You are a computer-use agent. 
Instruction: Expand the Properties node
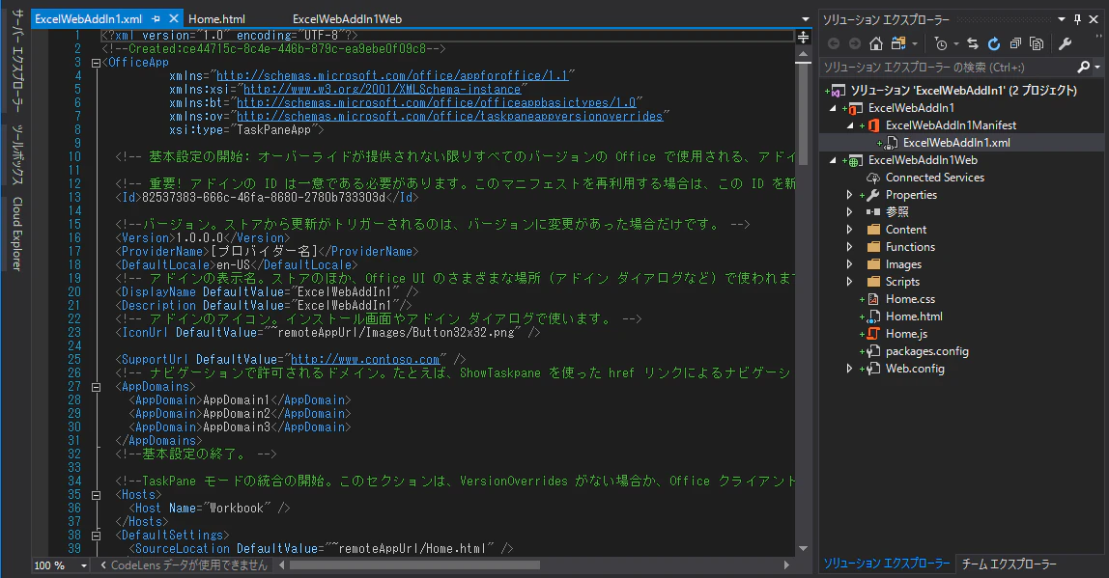click(x=849, y=195)
